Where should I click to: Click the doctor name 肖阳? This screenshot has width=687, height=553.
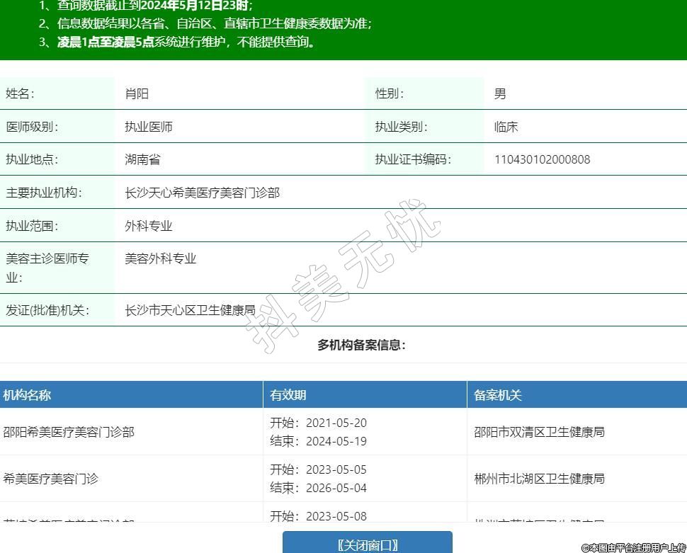pos(137,93)
